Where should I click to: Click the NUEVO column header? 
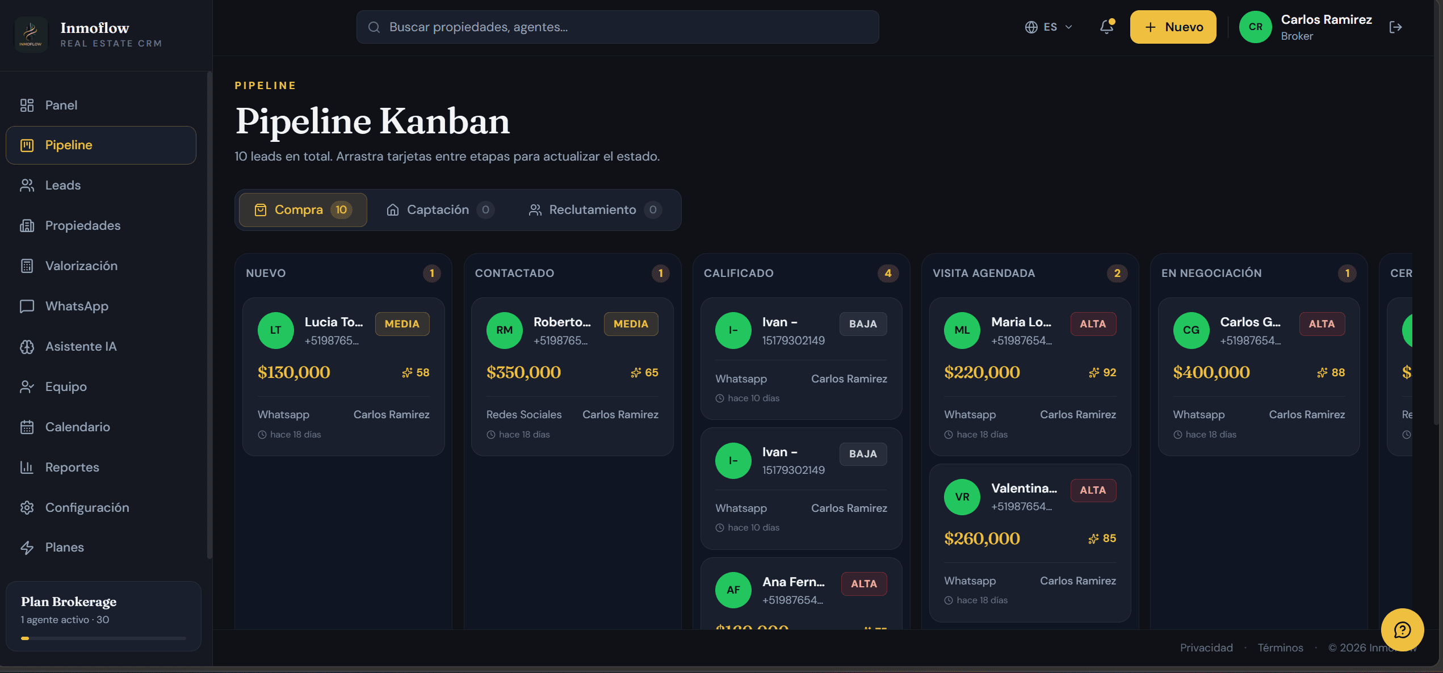pyautogui.click(x=266, y=273)
